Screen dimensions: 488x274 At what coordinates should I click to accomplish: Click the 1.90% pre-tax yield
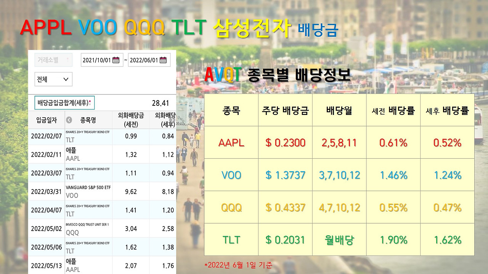tap(393, 240)
